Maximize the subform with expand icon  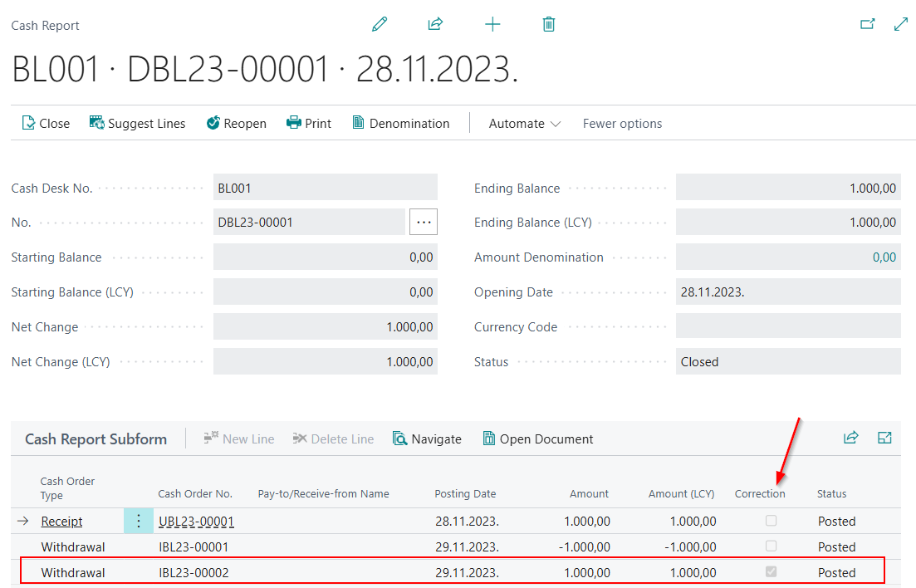coord(884,438)
